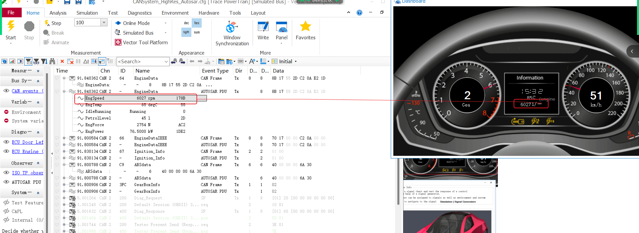This screenshot has width=639, height=233.
Task: Click the Write window icon
Action: click(263, 27)
